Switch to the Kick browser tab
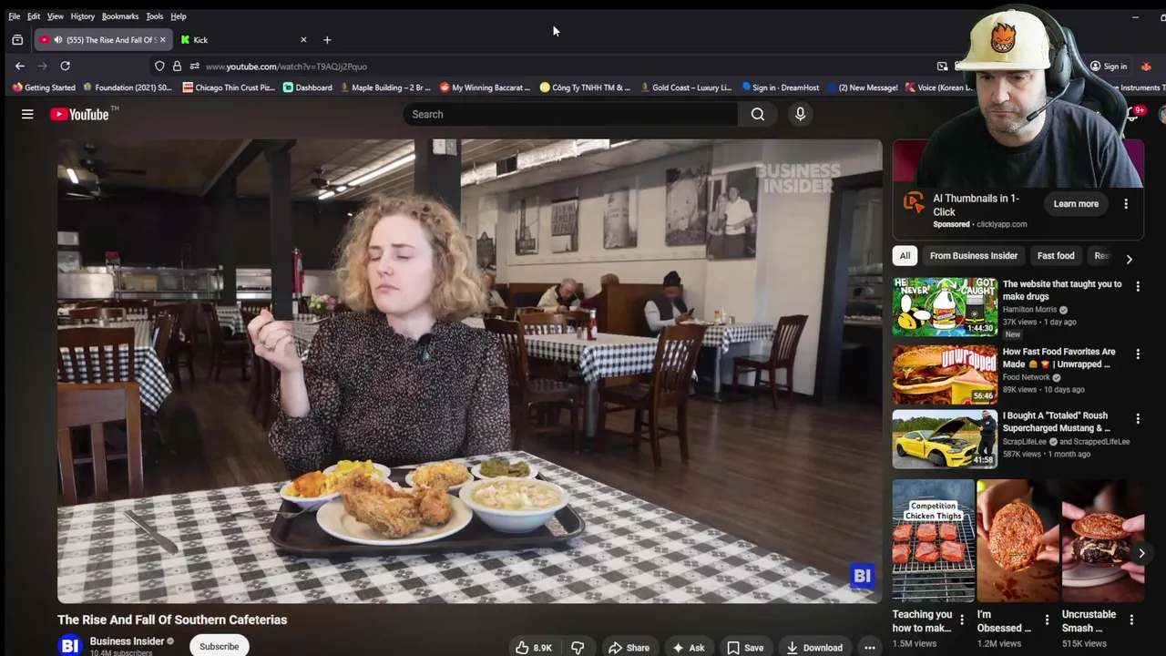This screenshot has height=656, width=1166. pos(241,39)
